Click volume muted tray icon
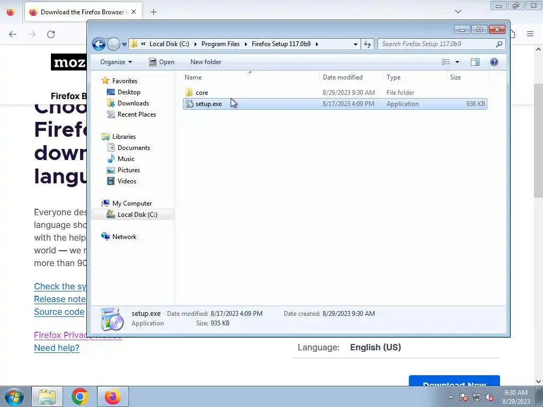Viewport: 543px width, 407px height. click(489, 397)
